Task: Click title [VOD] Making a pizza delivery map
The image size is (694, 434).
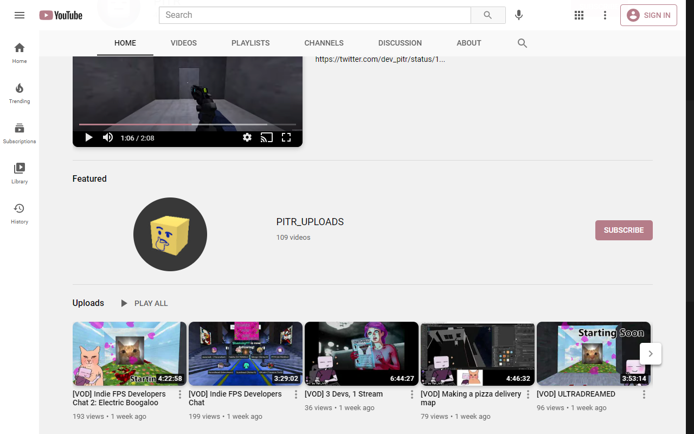Action: point(471,398)
